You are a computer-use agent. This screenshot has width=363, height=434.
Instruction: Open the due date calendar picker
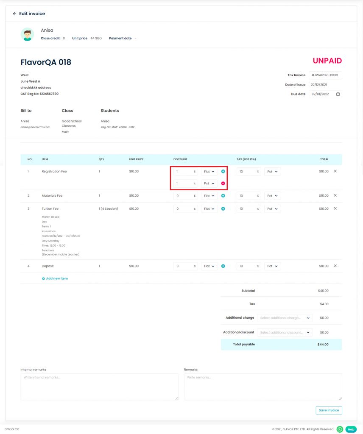click(x=338, y=94)
